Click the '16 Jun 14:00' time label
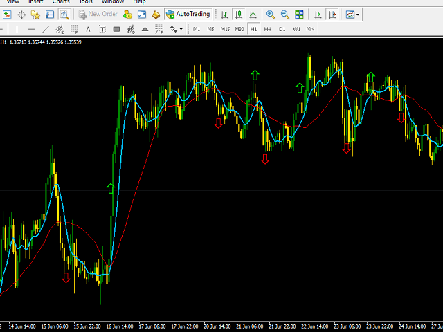 [120, 326]
